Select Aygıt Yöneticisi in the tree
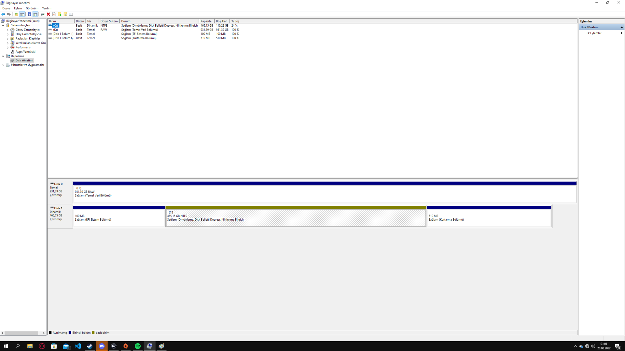The height and width of the screenshot is (351, 625). point(25,52)
